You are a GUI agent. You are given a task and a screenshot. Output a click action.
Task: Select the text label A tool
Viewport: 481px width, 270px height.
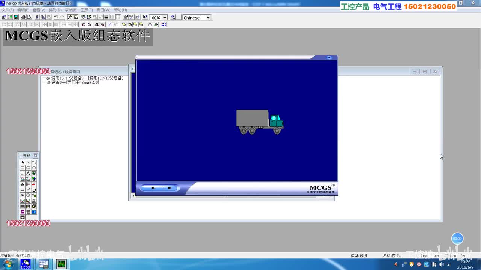coord(28,174)
